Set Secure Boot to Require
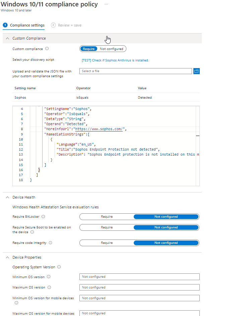Viewport: 246px width, 316px height. click(107, 227)
